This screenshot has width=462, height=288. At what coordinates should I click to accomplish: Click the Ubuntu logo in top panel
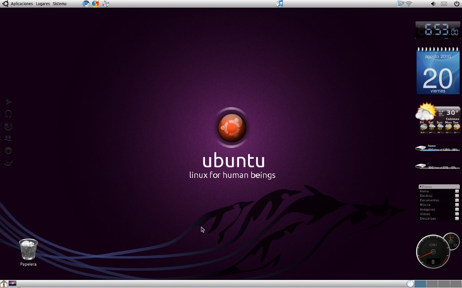point(5,4)
